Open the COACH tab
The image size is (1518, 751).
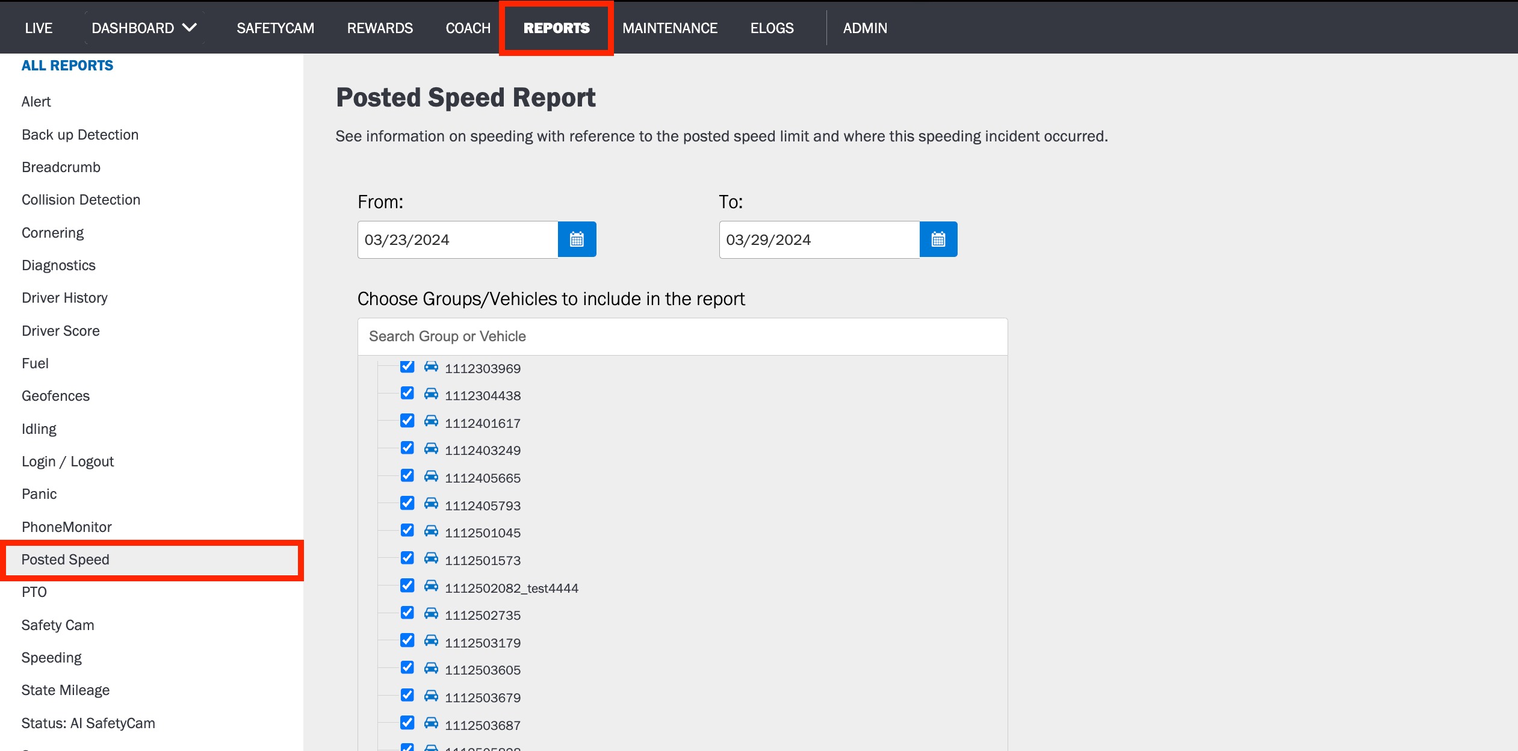click(x=468, y=28)
